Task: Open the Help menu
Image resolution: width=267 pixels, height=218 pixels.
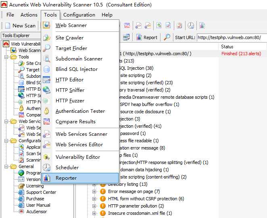Action: click(107, 15)
